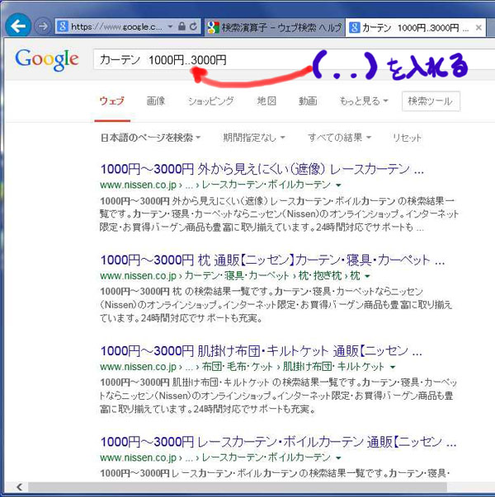
Task: Open the もっと見る dropdown menu
Action: point(364,101)
